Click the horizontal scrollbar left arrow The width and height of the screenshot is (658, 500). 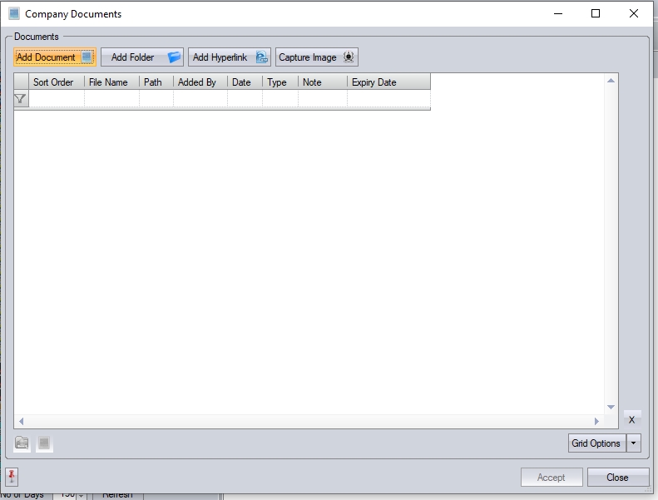21,421
